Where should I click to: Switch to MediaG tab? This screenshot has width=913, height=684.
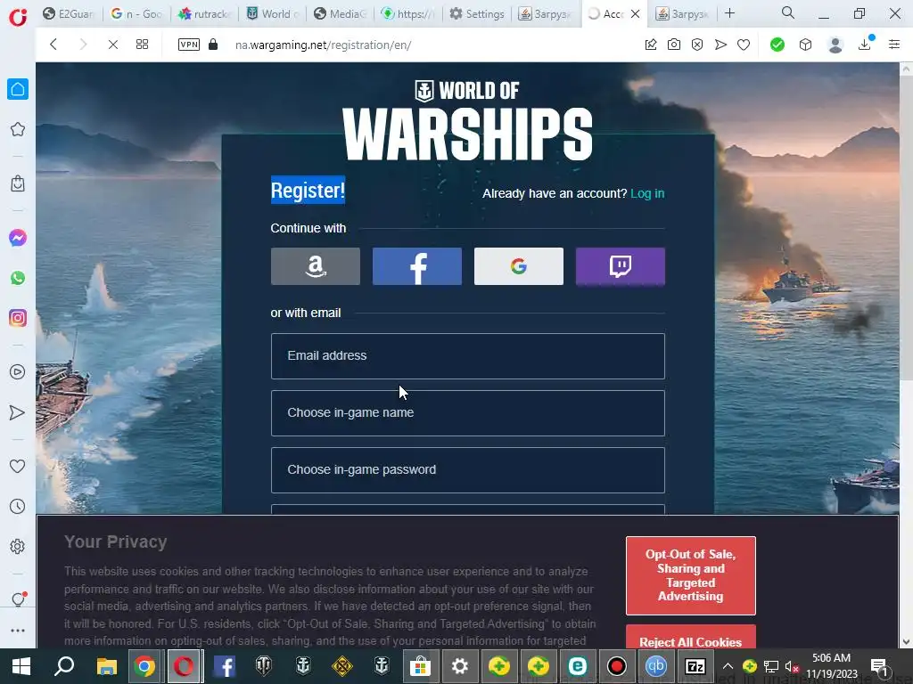pyautogui.click(x=340, y=13)
